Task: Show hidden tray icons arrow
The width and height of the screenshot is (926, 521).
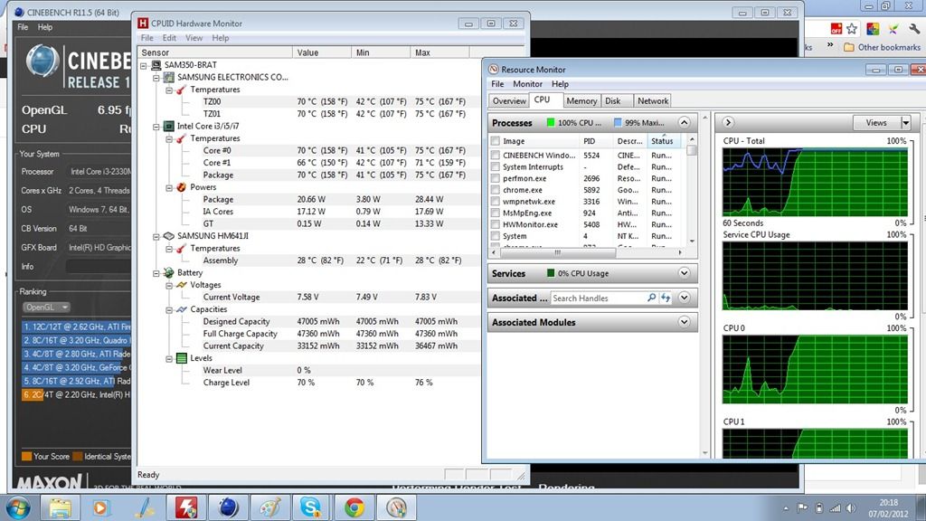Action: click(x=786, y=508)
